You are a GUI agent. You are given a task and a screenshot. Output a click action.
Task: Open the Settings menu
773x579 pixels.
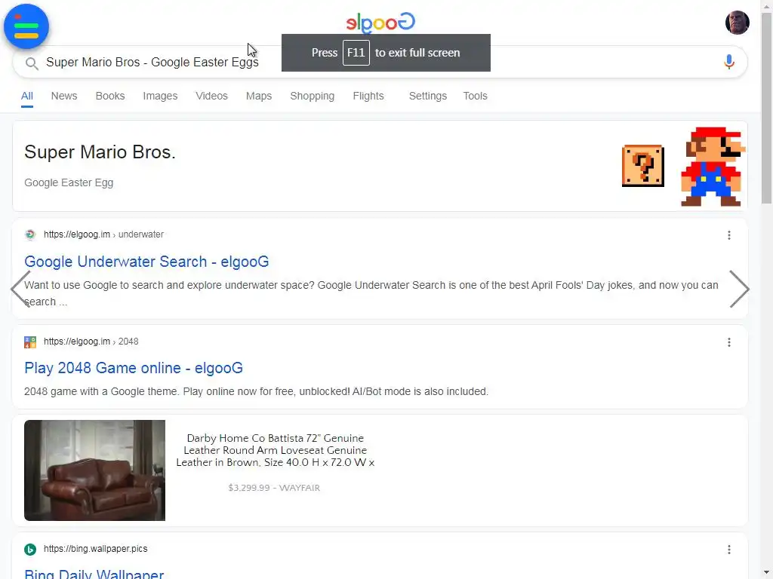428,96
